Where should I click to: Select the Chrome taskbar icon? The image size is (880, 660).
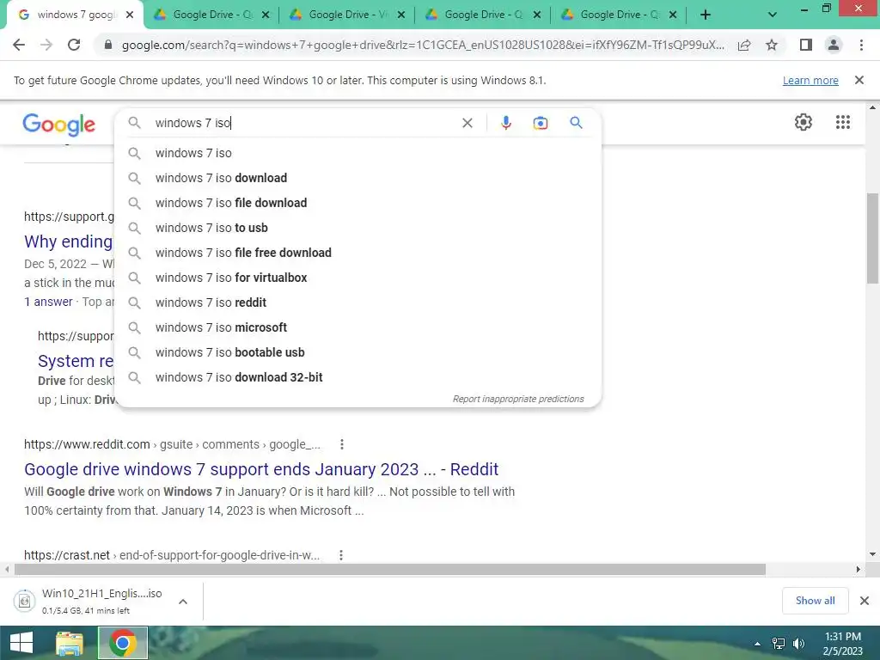coord(123,643)
